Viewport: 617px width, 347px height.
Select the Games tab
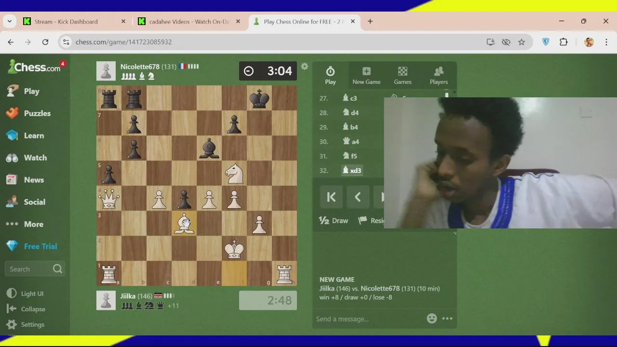[x=402, y=76]
